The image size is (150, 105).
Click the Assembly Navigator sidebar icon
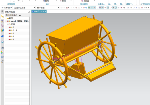coord(2,17)
